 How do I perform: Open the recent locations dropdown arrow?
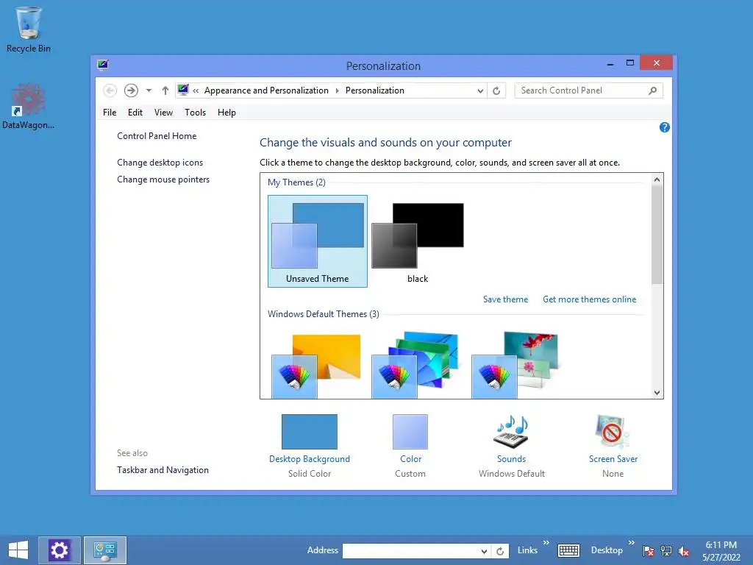click(x=149, y=90)
